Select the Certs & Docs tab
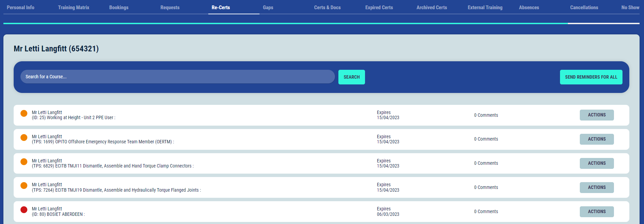This screenshot has width=644, height=224. tap(327, 7)
